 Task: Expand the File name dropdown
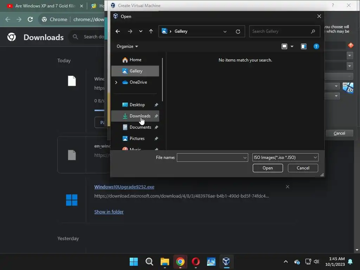[245, 157]
